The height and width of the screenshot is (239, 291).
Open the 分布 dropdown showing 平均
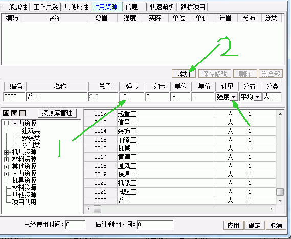(257, 97)
